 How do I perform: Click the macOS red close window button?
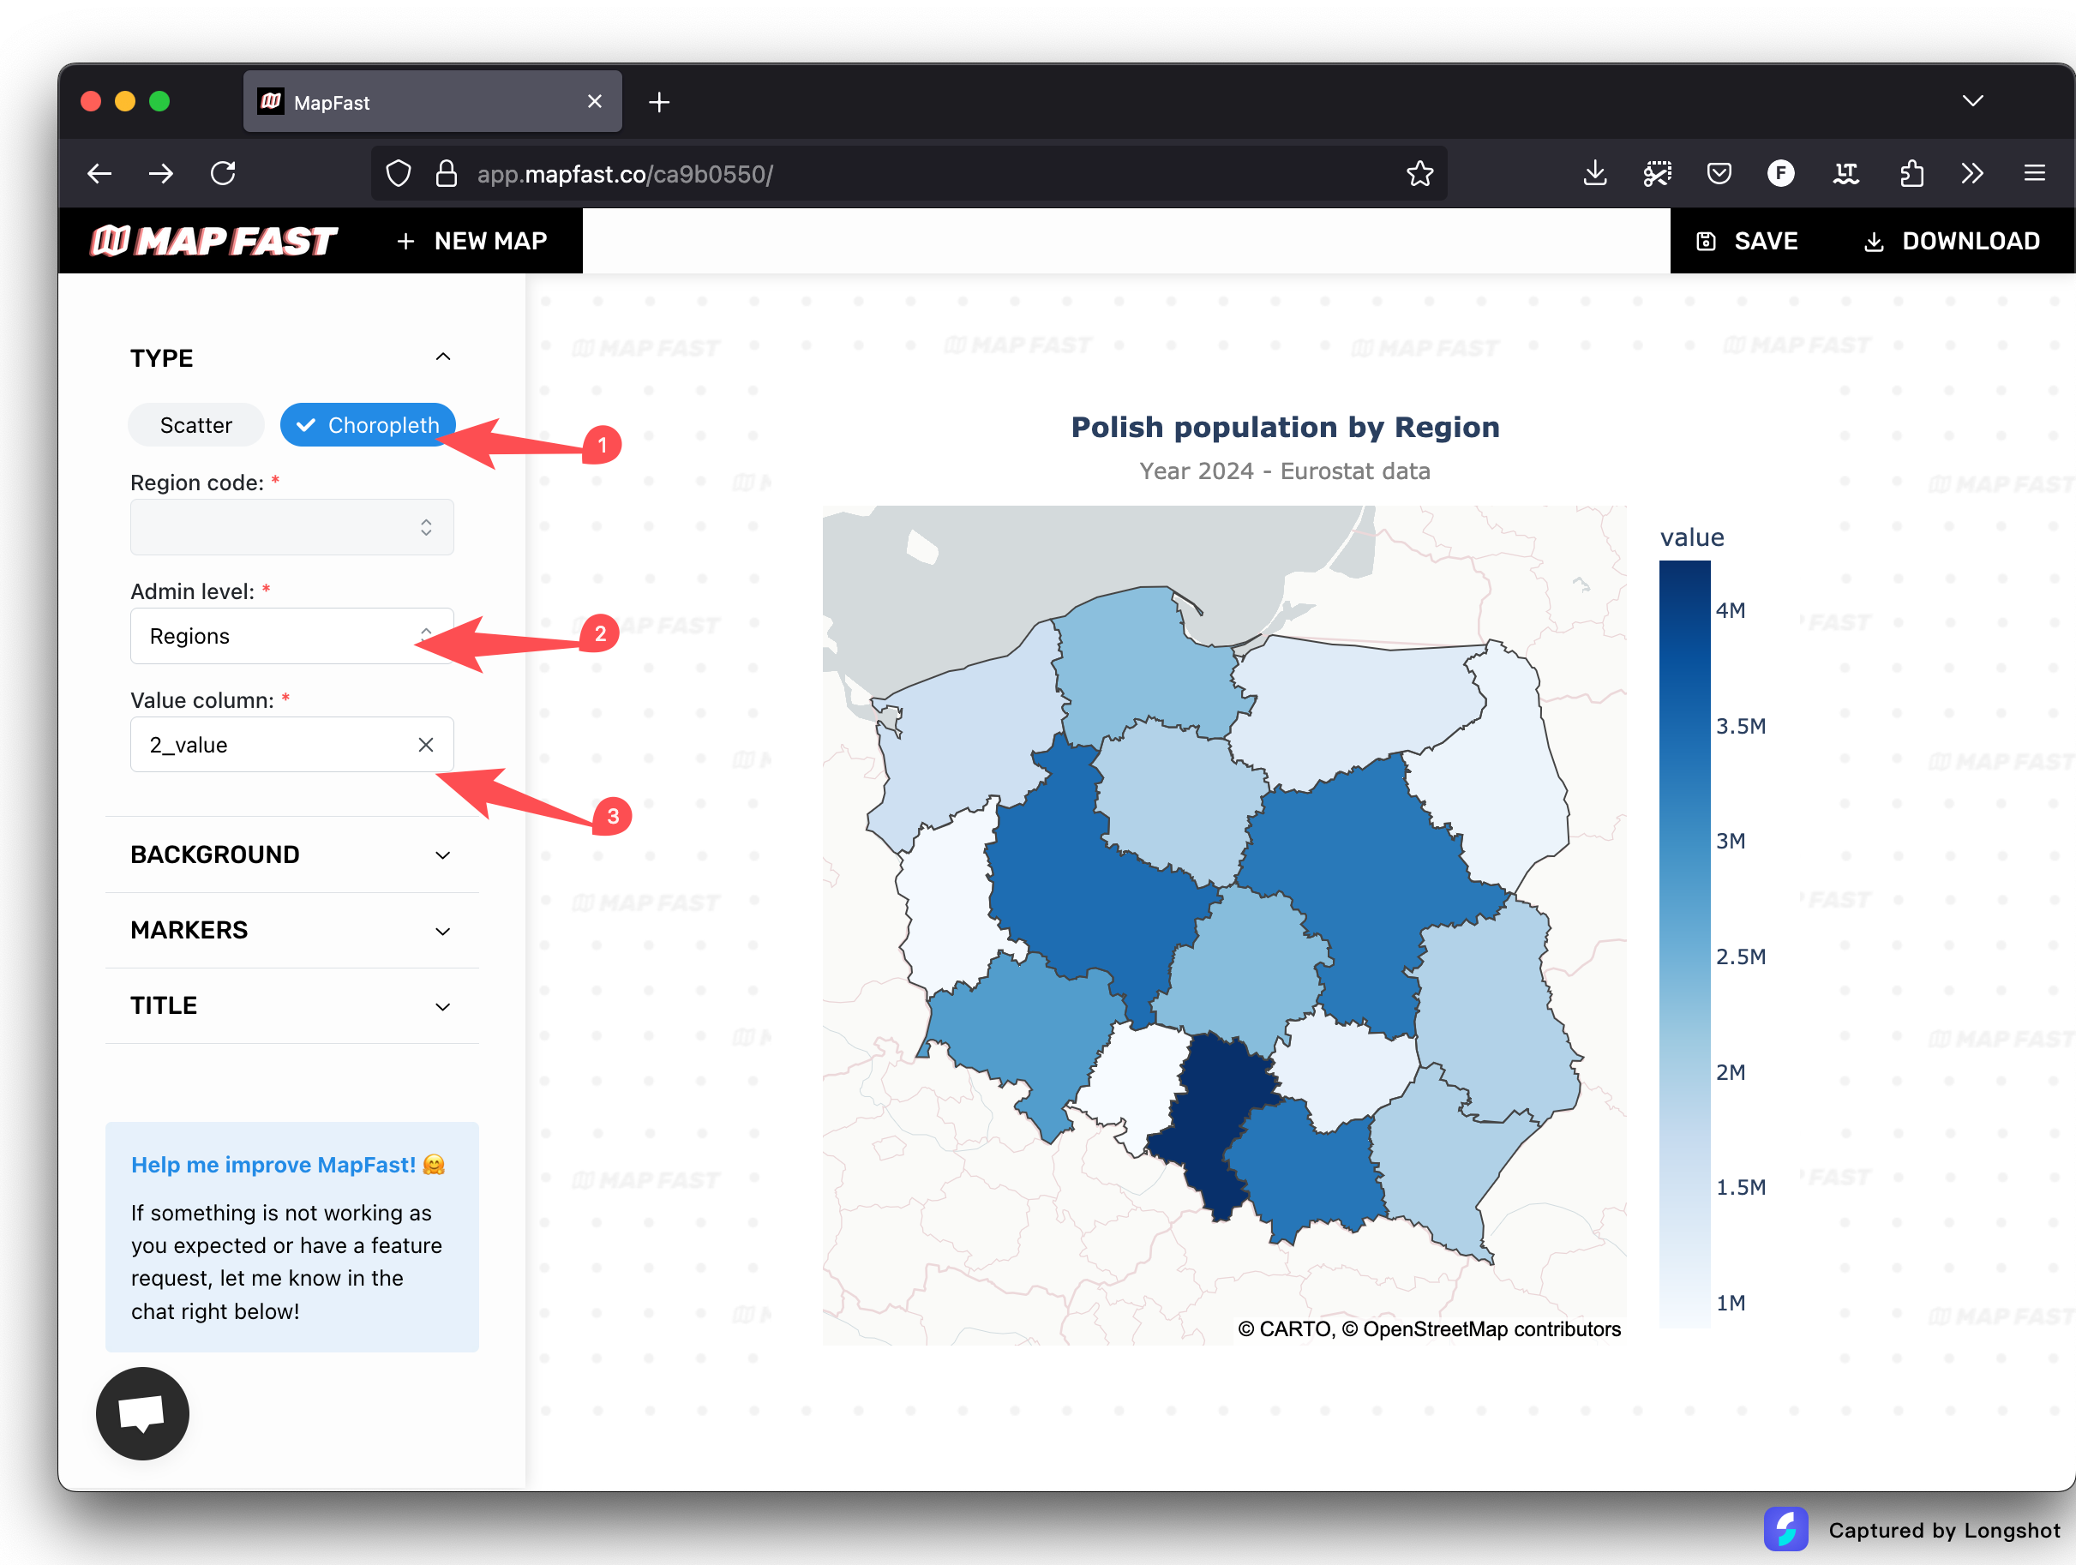click(x=91, y=101)
